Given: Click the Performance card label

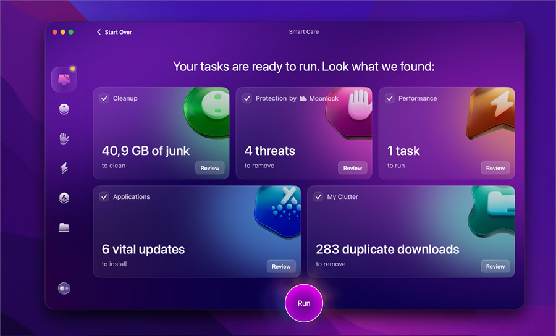Looking at the screenshot, I should pyautogui.click(x=418, y=99).
